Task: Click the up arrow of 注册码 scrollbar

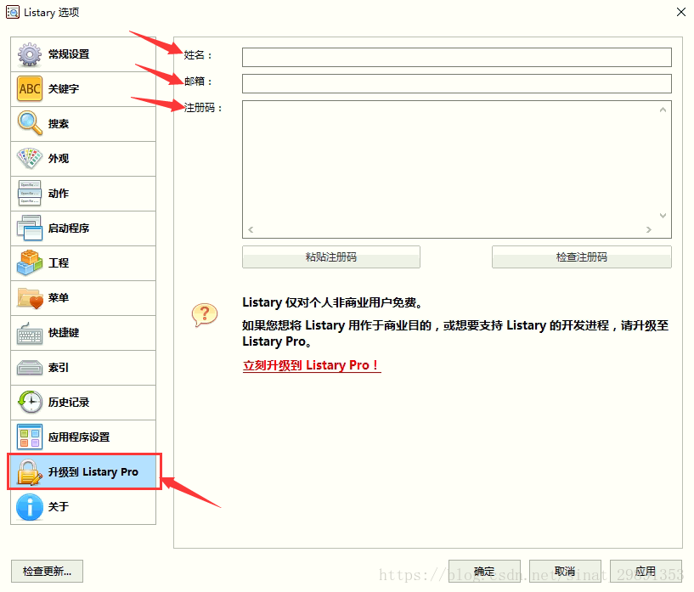Action: [x=663, y=110]
